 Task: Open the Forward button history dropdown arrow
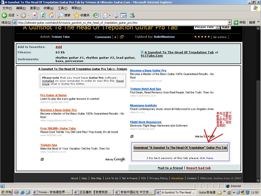[29, 15]
